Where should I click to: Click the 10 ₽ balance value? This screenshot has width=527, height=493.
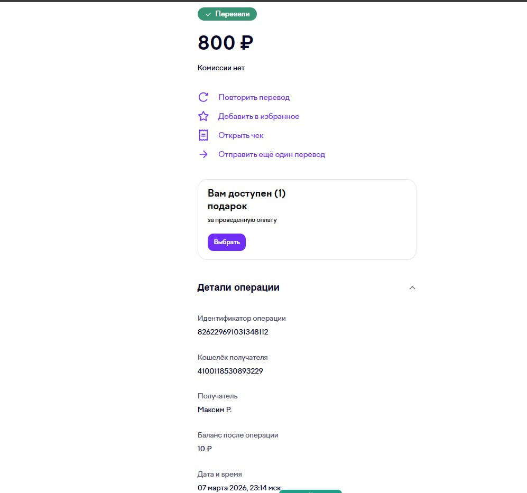click(x=205, y=449)
